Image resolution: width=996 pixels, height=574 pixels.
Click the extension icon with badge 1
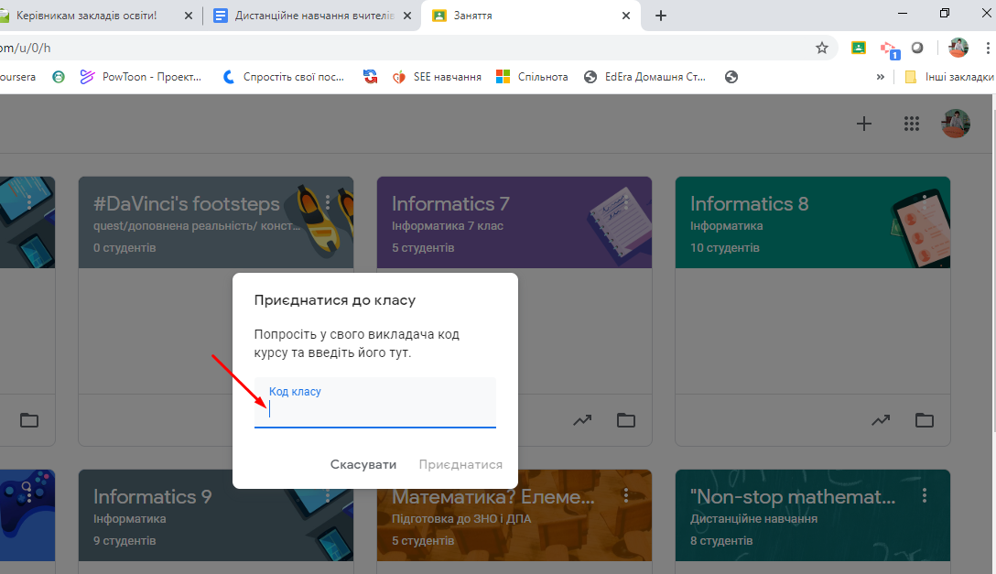889,49
